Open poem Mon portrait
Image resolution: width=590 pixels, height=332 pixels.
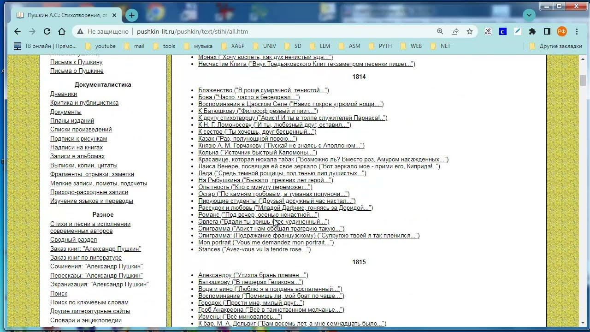pos(266,243)
